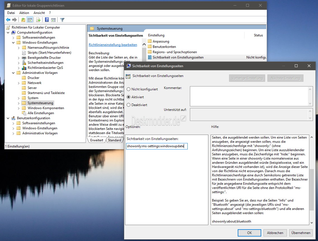The image size is (318, 241).
Task: Select the System tree item
Action: point(33,98)
